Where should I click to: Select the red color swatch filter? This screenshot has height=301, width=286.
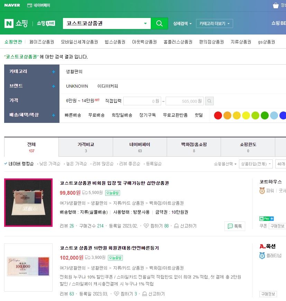218,115
